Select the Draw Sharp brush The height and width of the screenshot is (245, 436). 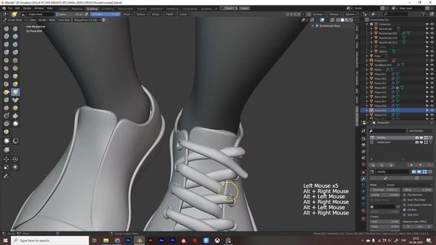coord(15,29)
